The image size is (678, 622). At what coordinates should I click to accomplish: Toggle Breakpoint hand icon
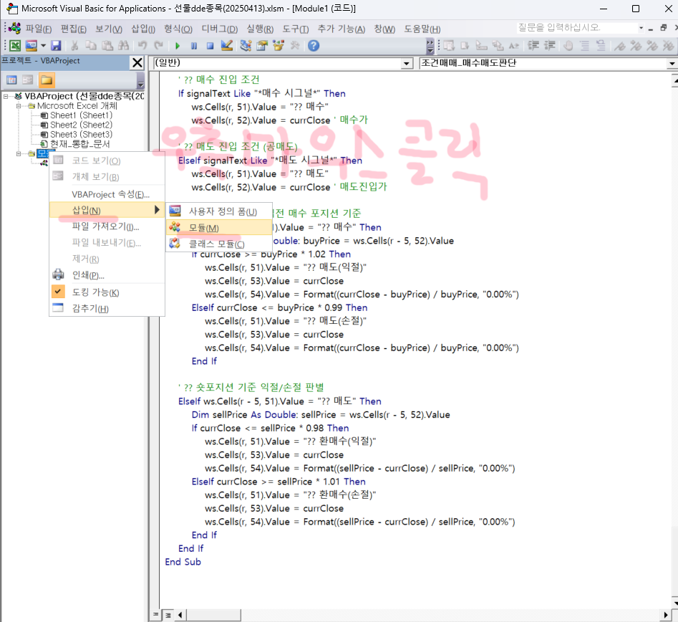click(568, 45)
